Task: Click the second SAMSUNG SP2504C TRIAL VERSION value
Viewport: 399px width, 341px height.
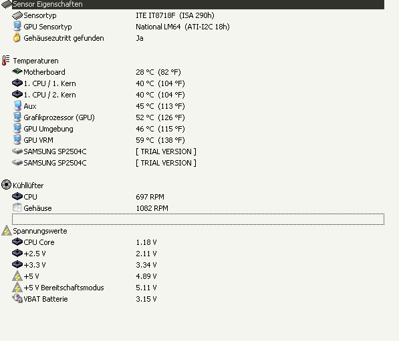Action: click(x=166, y=163)
